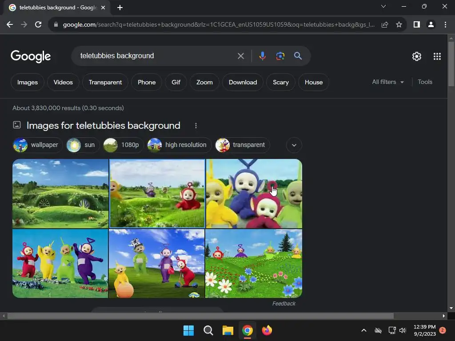The image size is (455, 341).
Task: Apply the House filter chip
Action: [313, 82]
